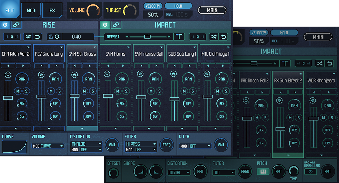Click the link icon beside RISE

[x=15, y=25]
